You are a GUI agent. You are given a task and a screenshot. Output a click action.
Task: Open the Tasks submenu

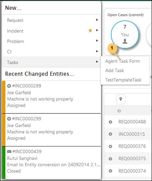pyautogui.click(x=52, y=62)
